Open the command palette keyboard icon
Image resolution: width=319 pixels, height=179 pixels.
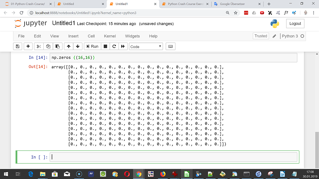(x=170, y=47)
